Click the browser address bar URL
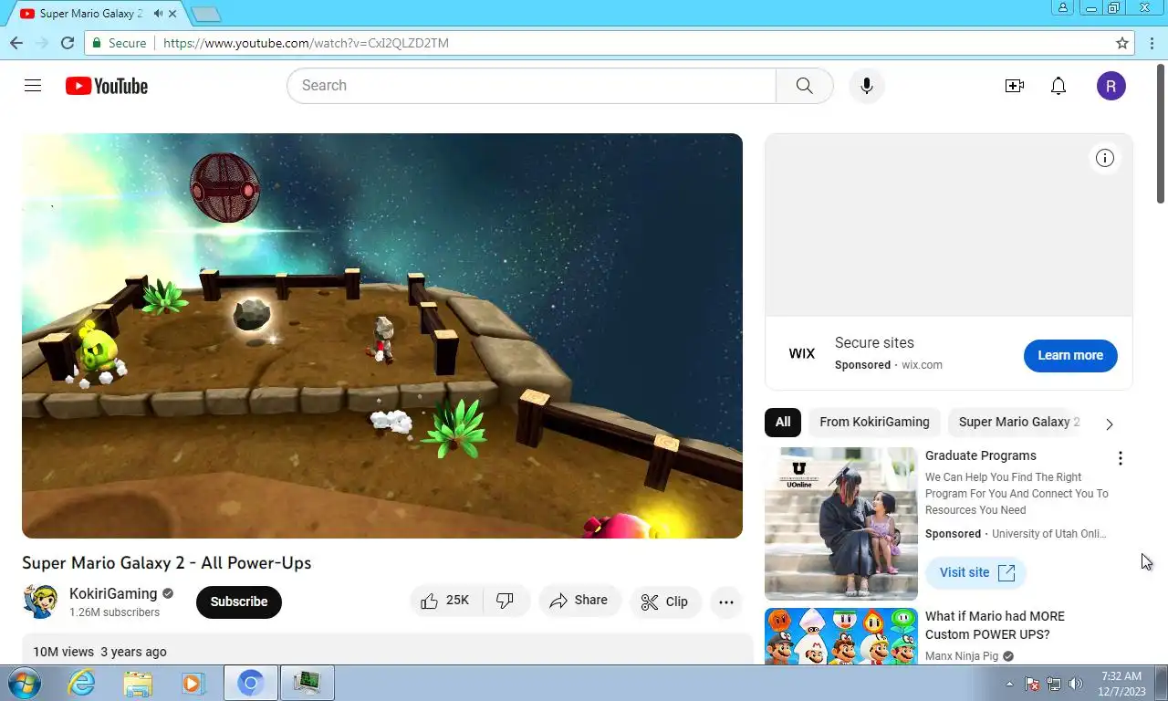 tap(306, 43)
